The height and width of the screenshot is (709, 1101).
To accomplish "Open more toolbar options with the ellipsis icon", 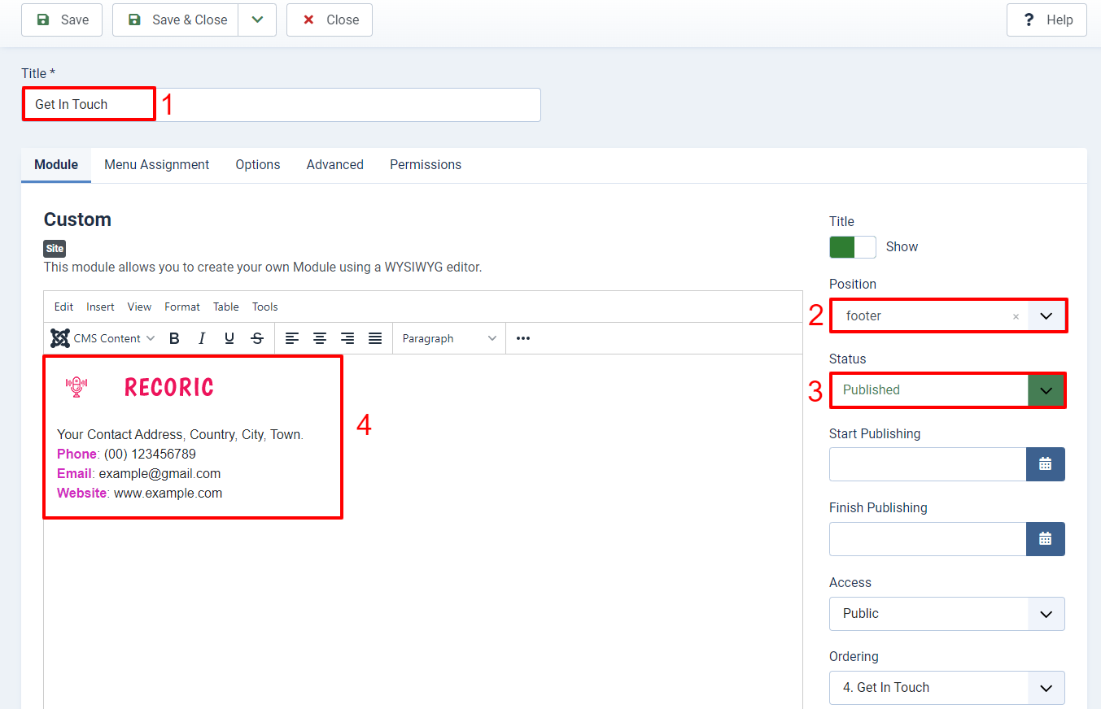I will 522,337.
